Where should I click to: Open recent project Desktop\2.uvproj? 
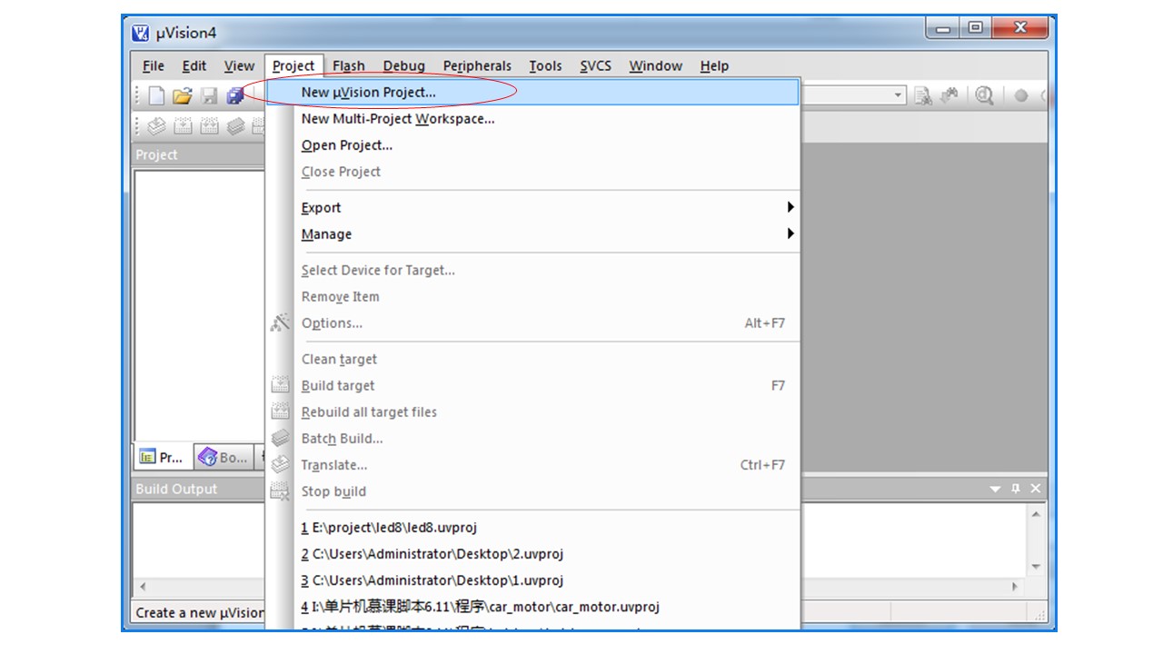533,553
